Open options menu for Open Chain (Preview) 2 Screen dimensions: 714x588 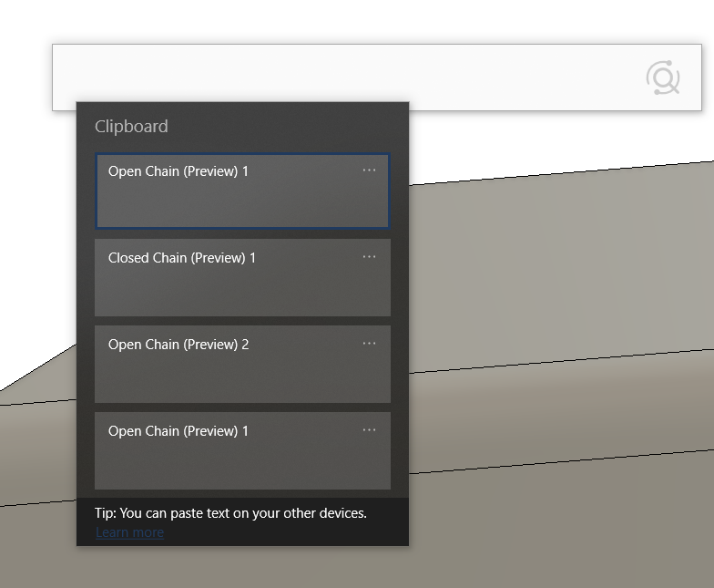[370, 344]
